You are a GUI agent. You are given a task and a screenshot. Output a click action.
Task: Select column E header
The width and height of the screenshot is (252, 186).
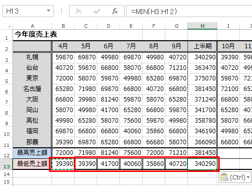pyautogui.click(x=131, y=26)
